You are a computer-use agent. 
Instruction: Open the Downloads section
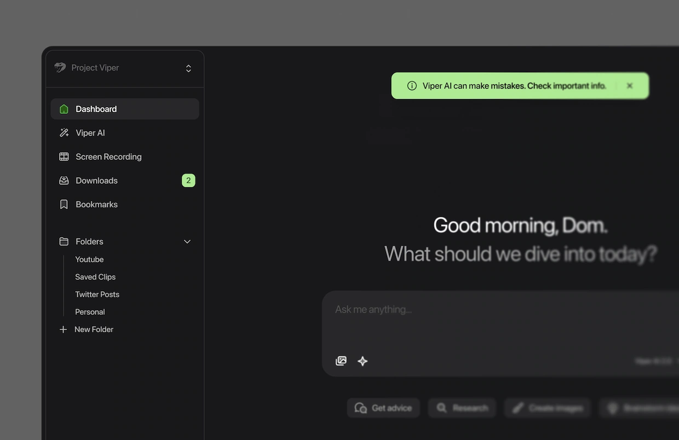[x=96, y=181]
